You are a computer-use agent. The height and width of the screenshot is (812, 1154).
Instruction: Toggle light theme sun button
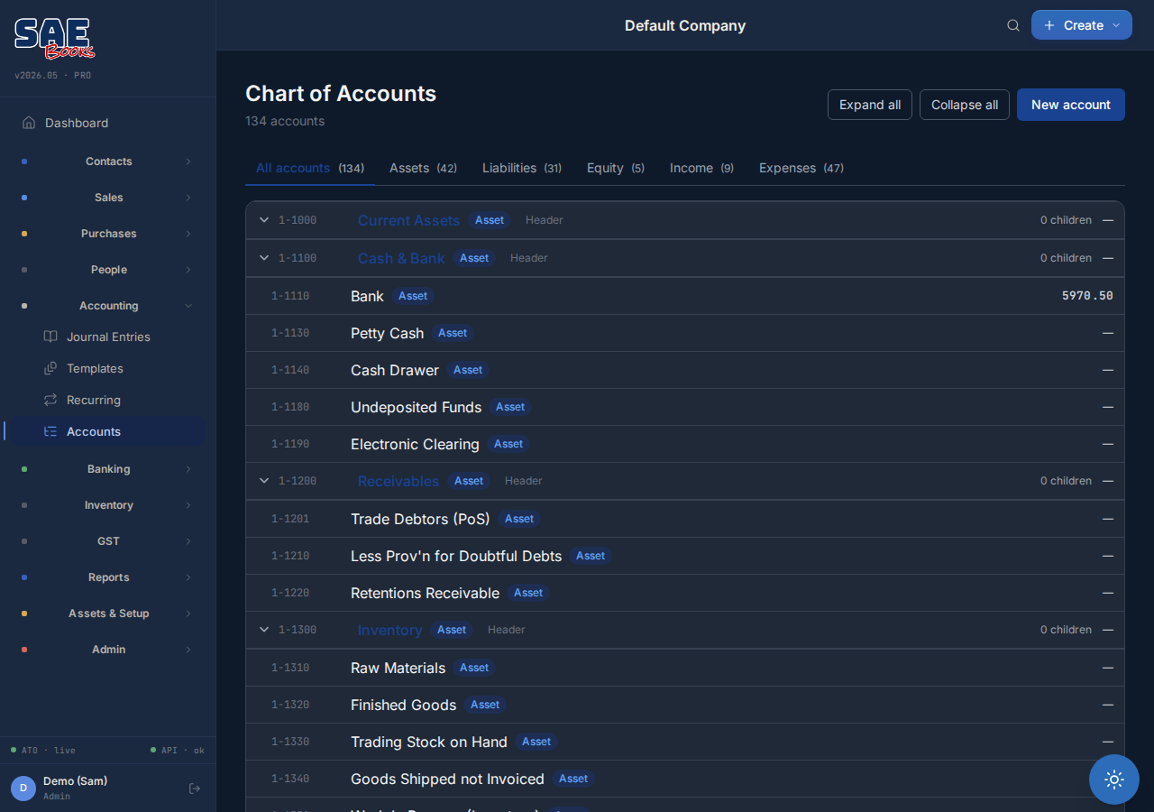click(x=1114, y=780)
